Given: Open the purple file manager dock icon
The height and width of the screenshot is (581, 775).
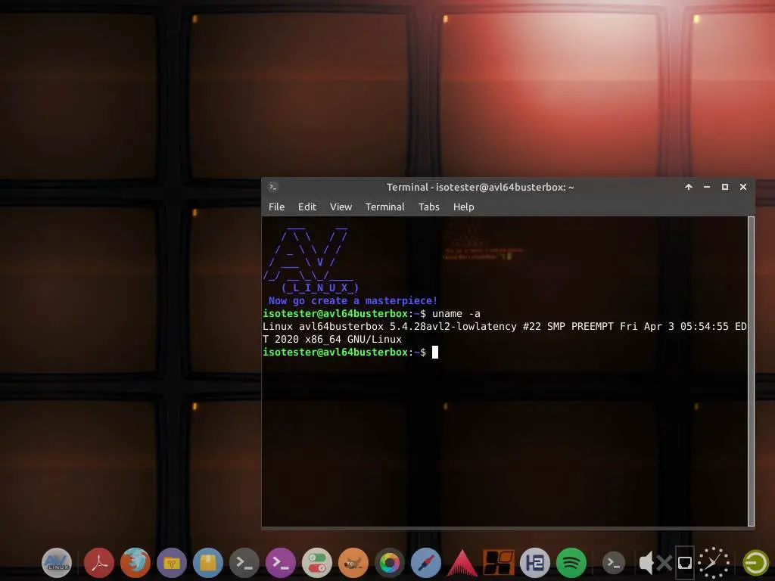Looking at the screenshot, I should click(172, 563).
